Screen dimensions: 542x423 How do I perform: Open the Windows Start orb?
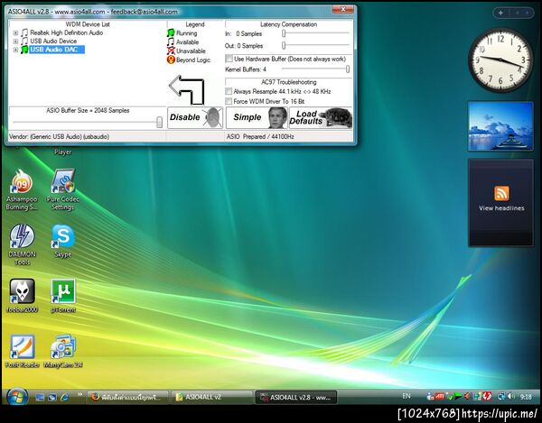tap(16, 397)
